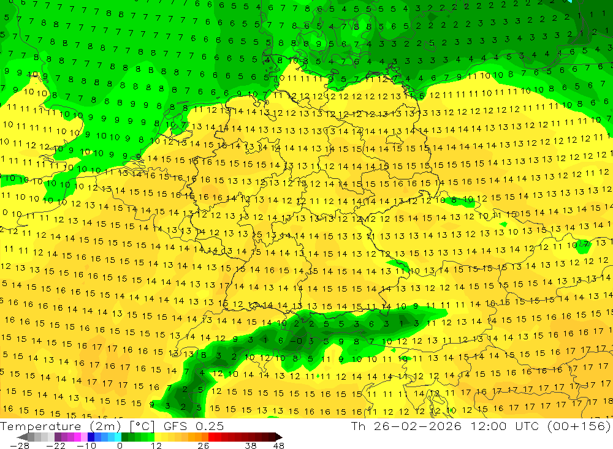
Task: Click the '(00+156)' forecast hour text
Action: coord(579,426)
